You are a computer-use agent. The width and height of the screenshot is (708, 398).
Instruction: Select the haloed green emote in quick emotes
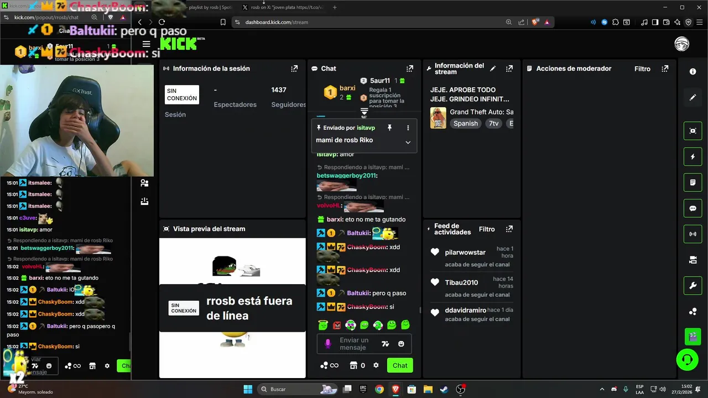323,325
